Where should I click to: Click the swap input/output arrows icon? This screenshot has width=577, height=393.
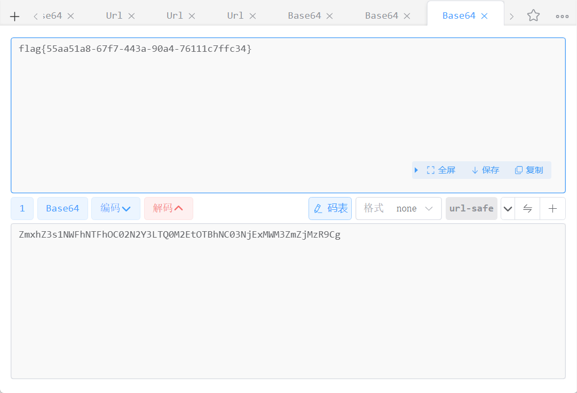tap(527, 209)
